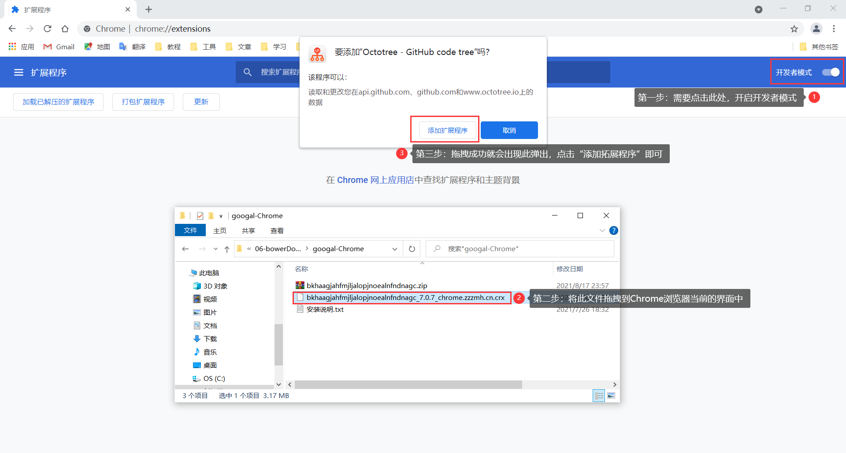Open the 工具 bookmark folder

(203, 47)
